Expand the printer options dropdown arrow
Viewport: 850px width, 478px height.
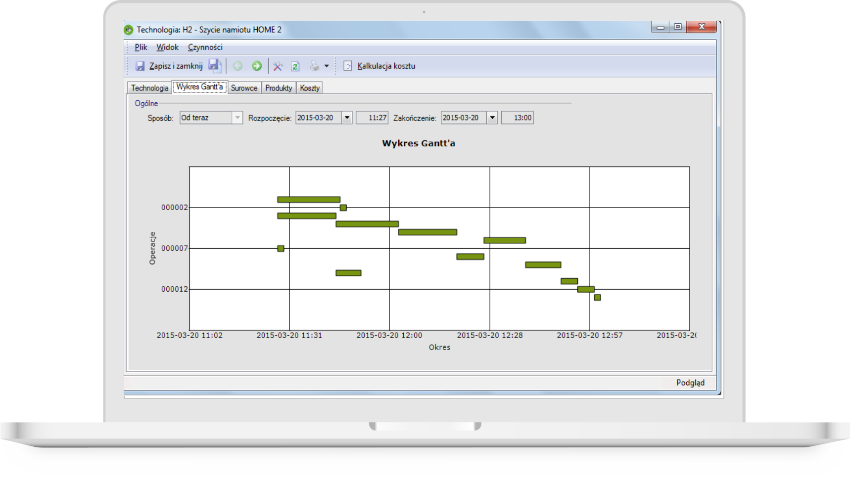point(327,66)
